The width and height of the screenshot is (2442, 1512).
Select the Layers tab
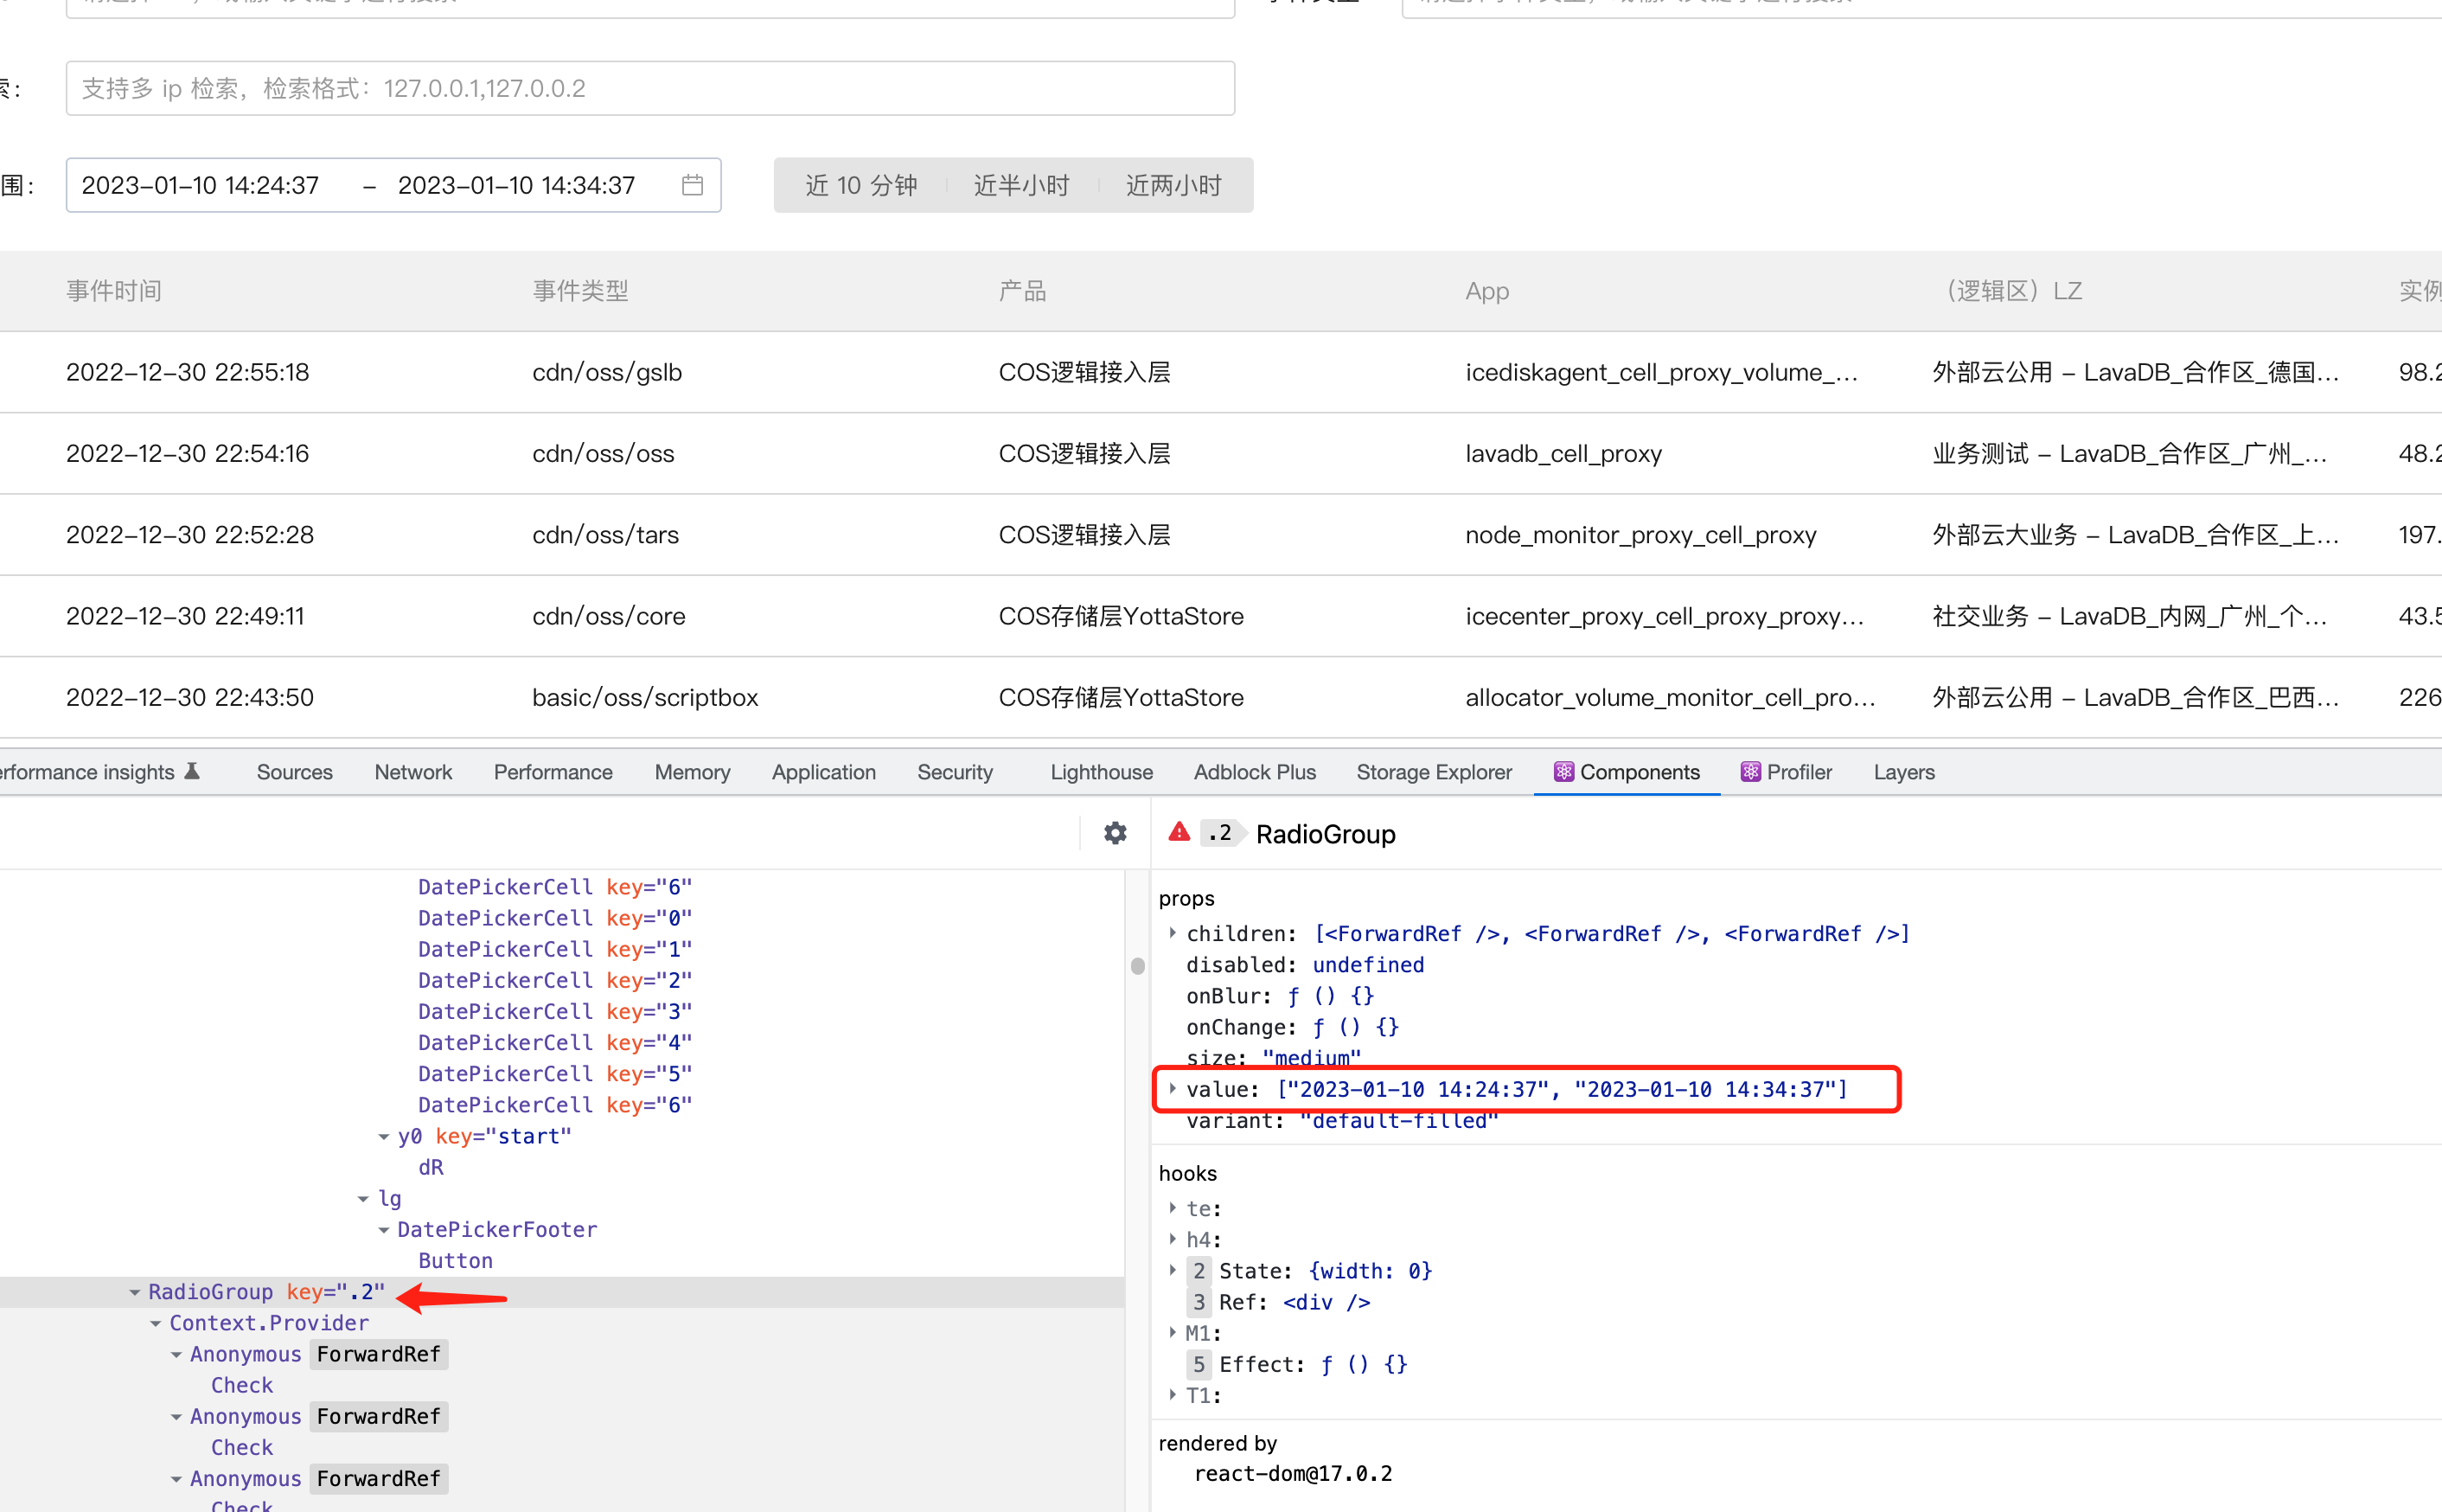coord(1902,771)
